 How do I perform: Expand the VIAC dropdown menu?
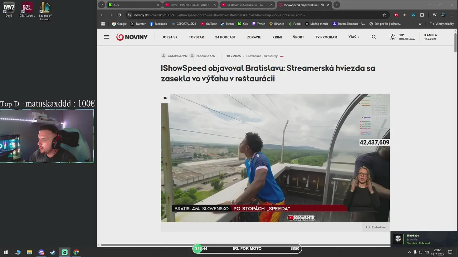click(x=354, y=37)
